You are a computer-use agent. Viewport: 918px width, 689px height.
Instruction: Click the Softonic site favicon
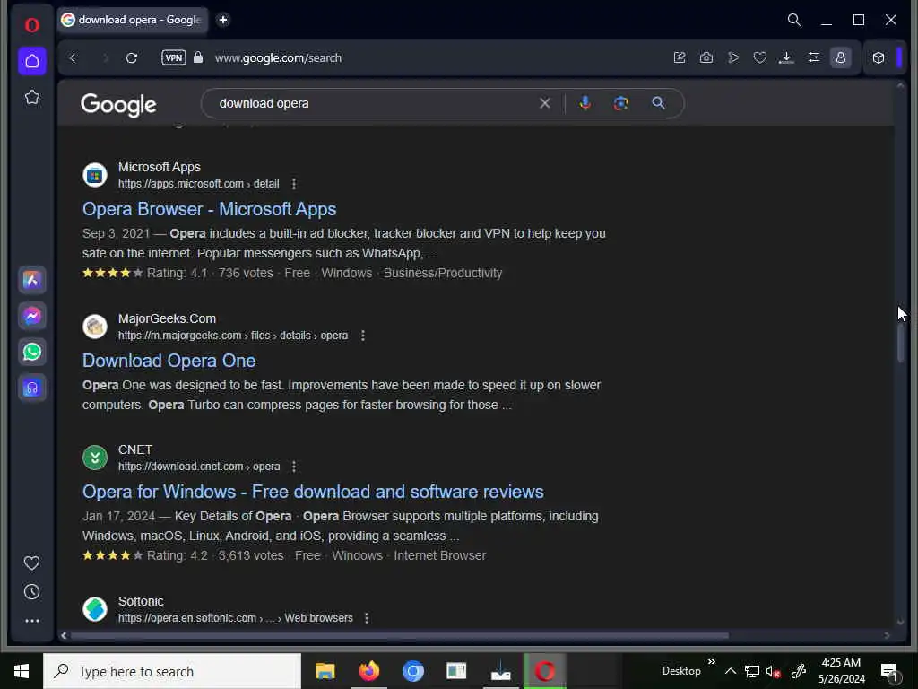point(95,609)
